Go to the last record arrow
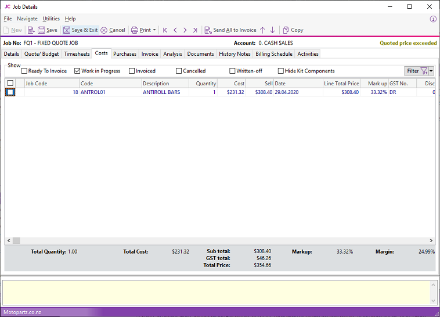Screen dimensions: 440x317 tap(194, 30)
